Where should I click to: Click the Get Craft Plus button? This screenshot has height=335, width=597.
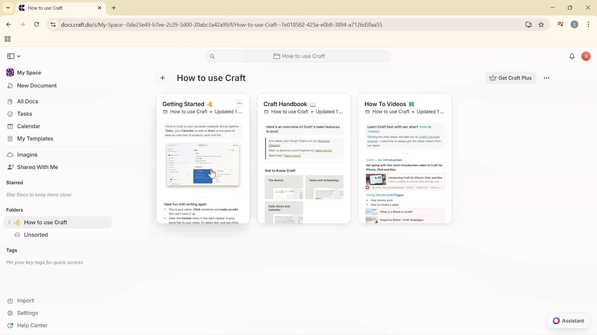pos(511,78)
